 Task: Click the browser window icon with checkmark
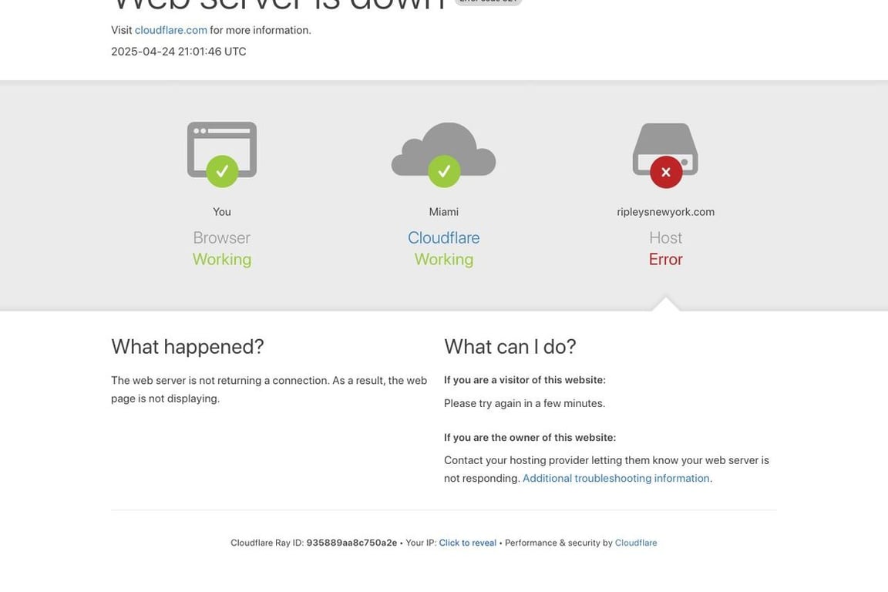pyautogui.click(x=222, y=154)
